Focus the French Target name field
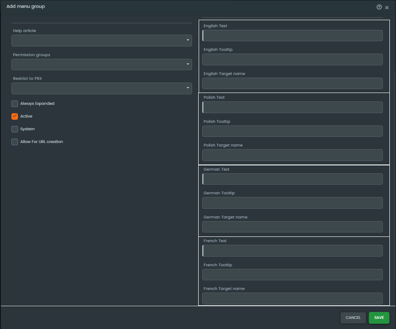This screenshot has height=329, width=396. (293, 298)
